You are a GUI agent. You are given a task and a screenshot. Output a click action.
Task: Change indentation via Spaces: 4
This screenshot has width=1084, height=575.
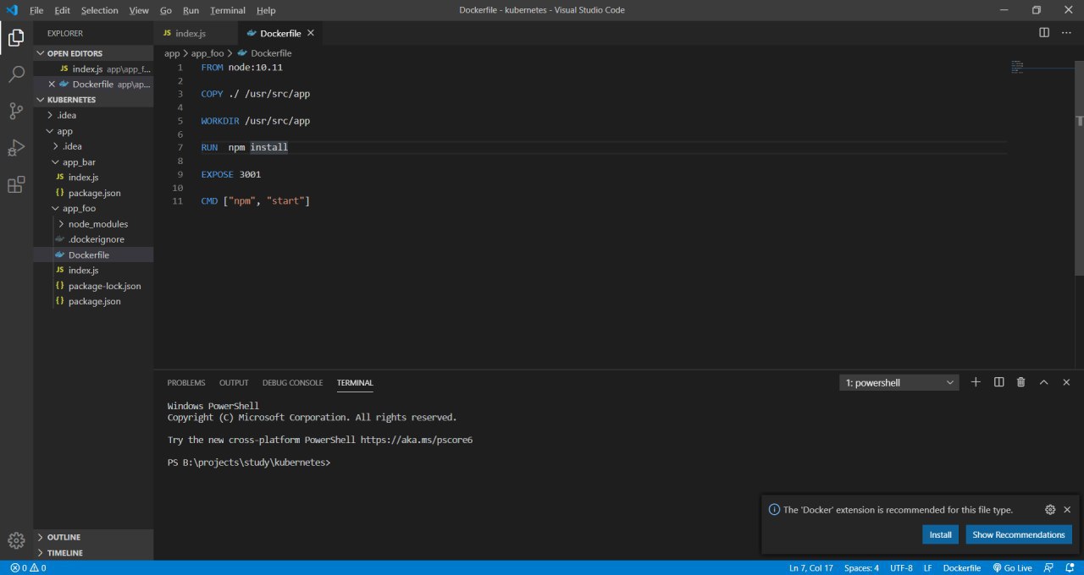tap(861, 568)
